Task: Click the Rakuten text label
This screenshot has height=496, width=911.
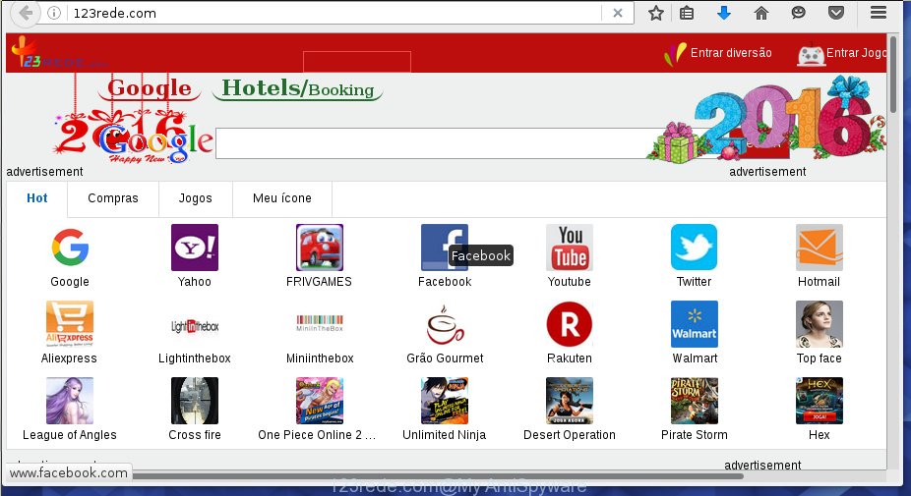Action: (x=570, y=358)
